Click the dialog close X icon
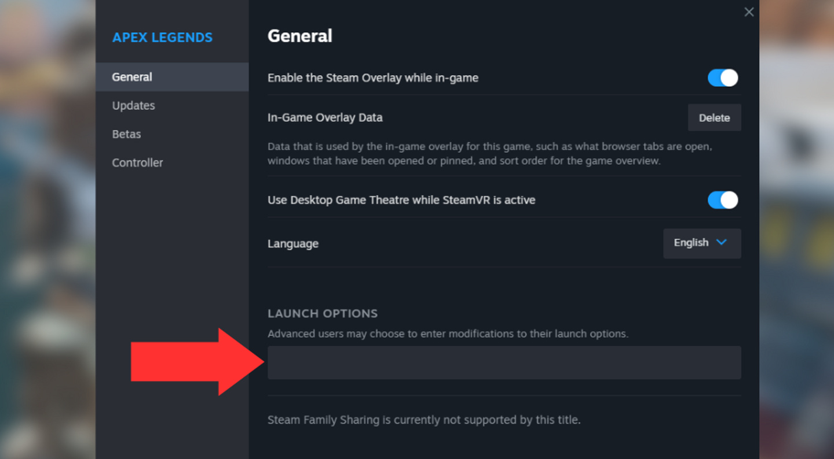Screen dimensions: 834x459 (749, 12)
